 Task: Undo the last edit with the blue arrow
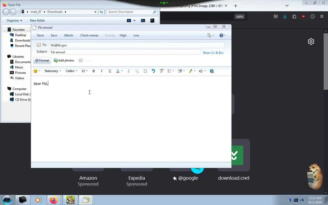pyautogui.click(x=153, y=71)
